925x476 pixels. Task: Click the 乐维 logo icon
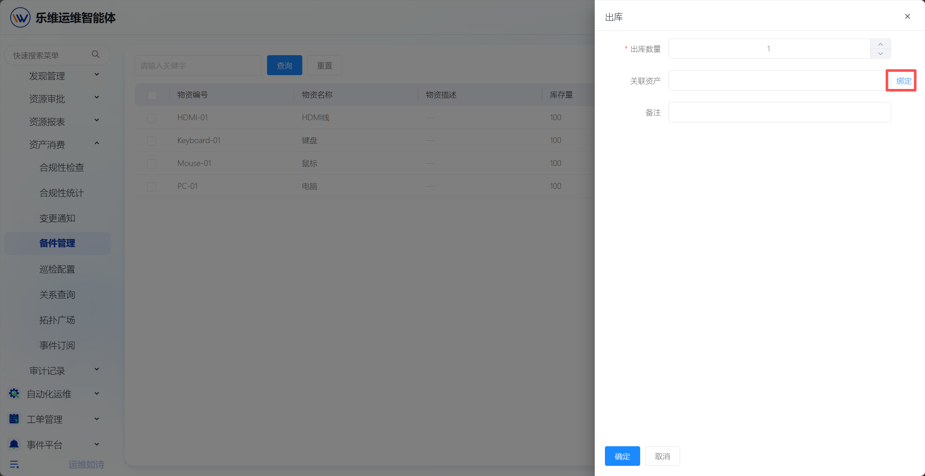[20, 17]
